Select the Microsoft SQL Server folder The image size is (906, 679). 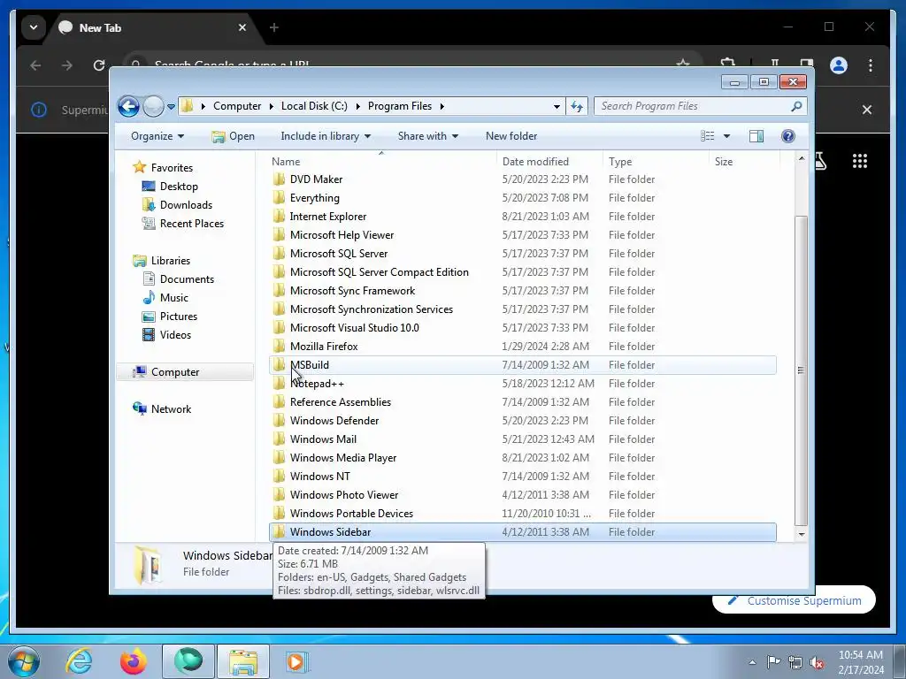(x=522, y=254)
